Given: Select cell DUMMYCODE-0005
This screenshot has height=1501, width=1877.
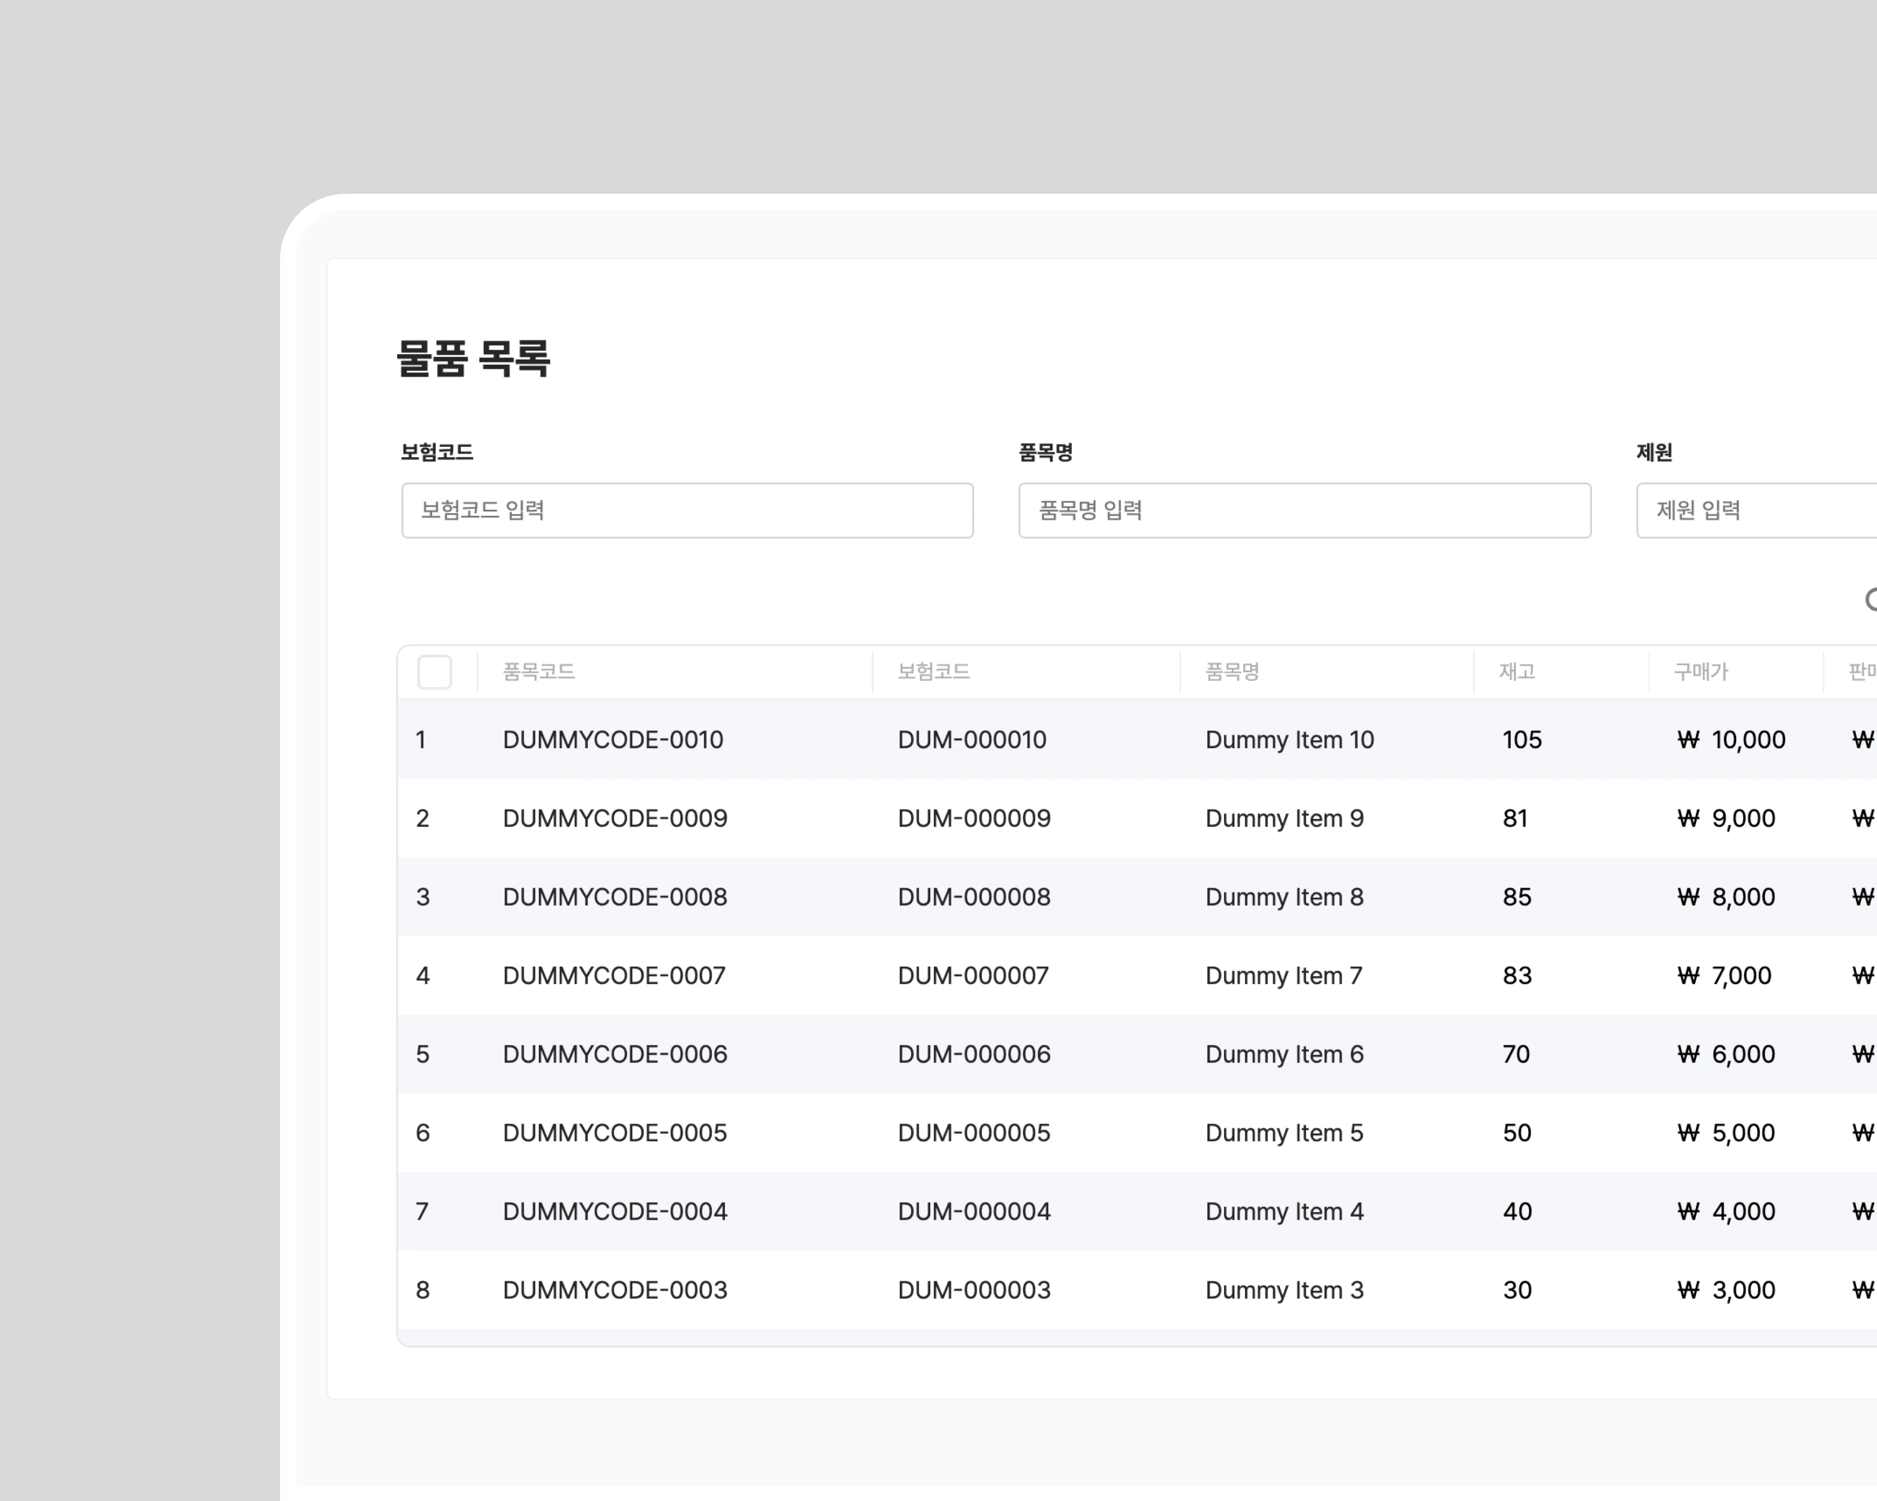Looking at the screenshot, I should (x=615, y=1133).
